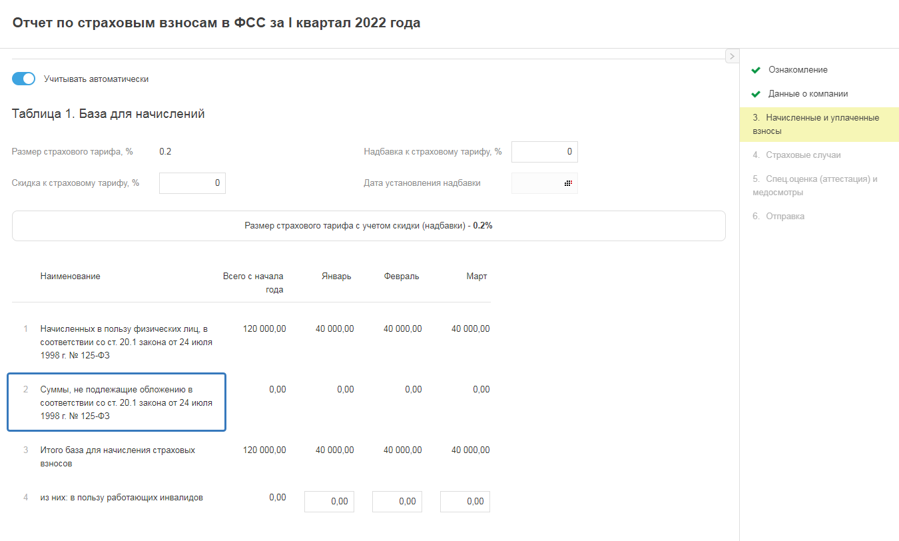Go to step 6 Отправка
Screen dimensions: 899x541
[x=778, y=217]
